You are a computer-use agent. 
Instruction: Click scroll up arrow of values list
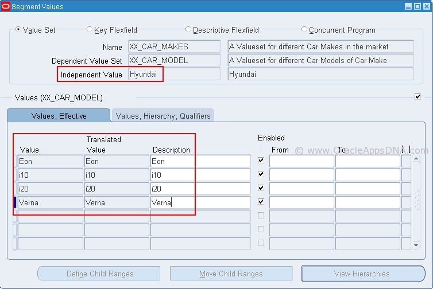coord(416,159)
